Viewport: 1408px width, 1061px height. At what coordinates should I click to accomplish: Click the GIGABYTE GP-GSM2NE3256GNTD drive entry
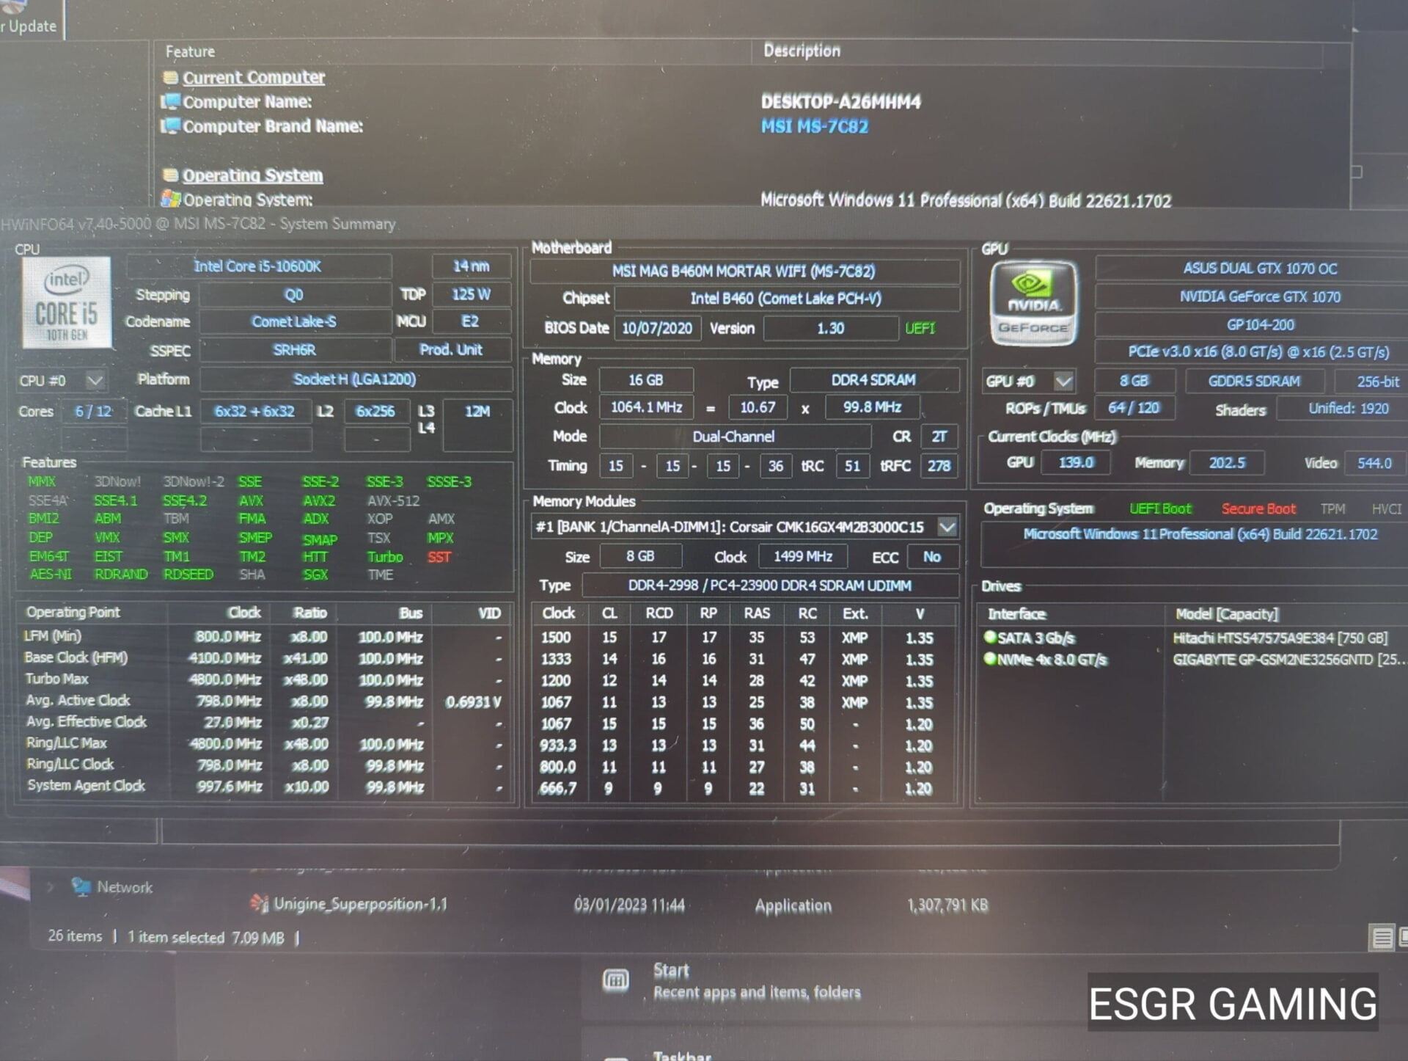coord(1288,660)
